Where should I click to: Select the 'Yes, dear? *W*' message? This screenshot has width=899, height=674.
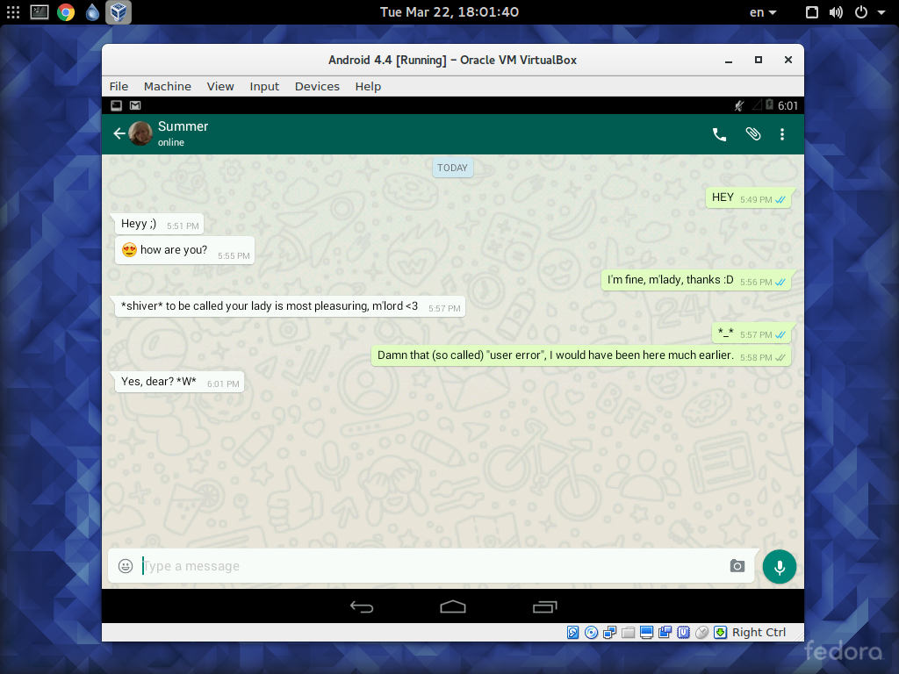click(x=179, y=383)
